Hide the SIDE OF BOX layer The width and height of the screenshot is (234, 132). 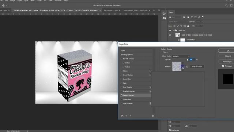pos(170,35)
